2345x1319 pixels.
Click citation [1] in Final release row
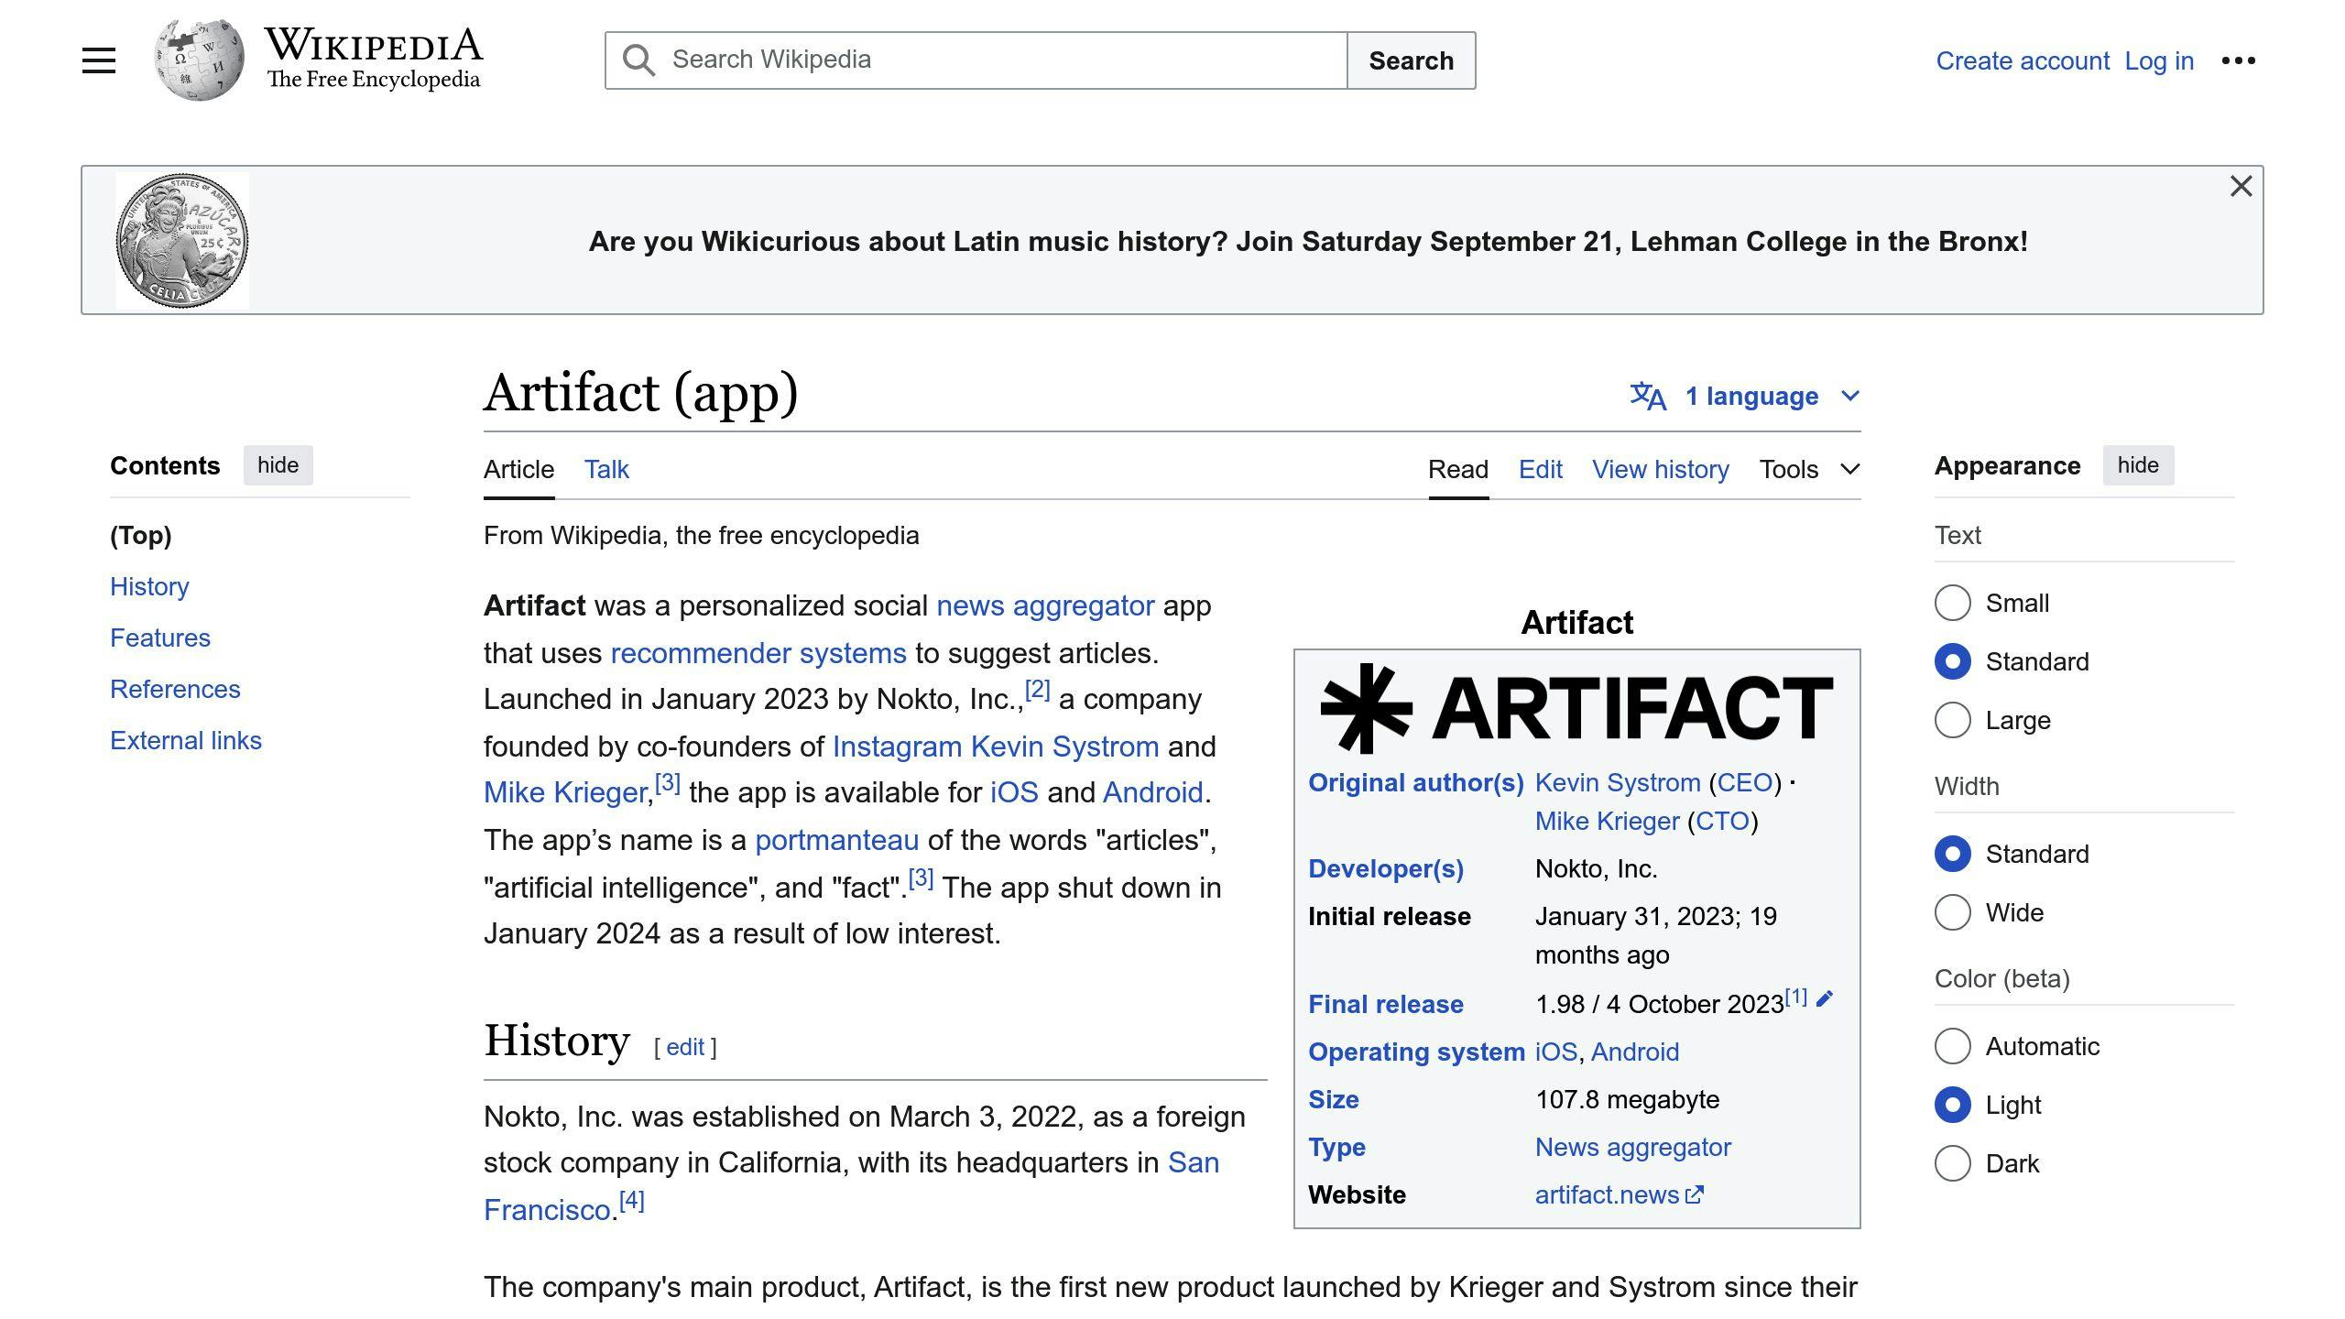[x=1795, y=996]
